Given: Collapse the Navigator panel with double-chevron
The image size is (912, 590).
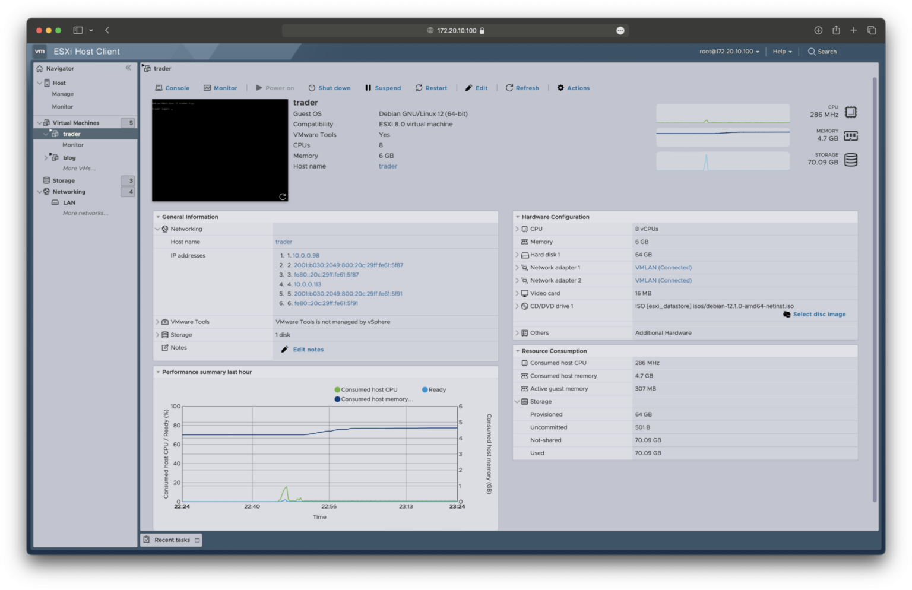Looking at the screenshot, I should pyautogui.click(x=128, y=68).
